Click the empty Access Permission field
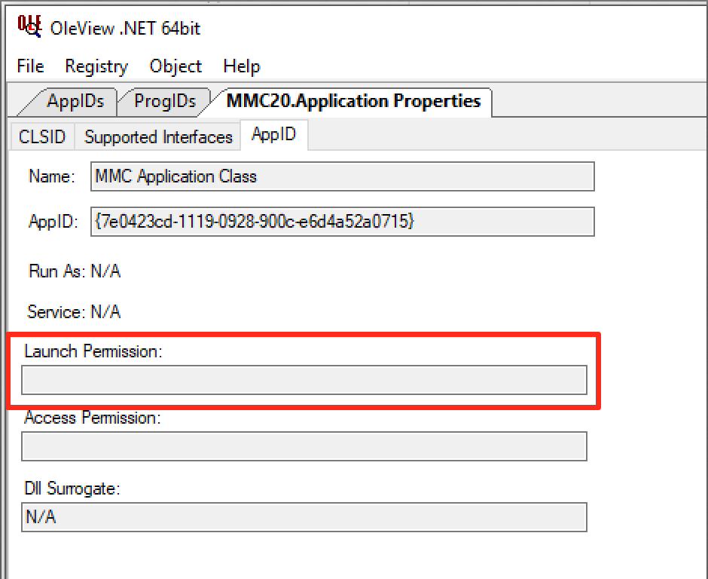Image resolution: width=708 pixels, height=579 pixels. pyautogui.click(x=304, y=446)
